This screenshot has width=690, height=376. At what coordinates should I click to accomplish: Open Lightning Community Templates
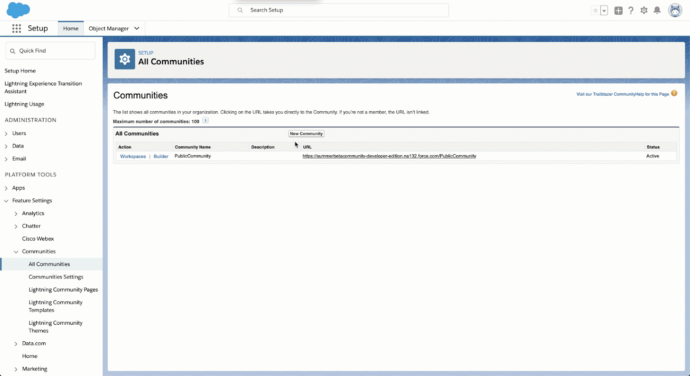pyautogui.click(x=56, y=306)
